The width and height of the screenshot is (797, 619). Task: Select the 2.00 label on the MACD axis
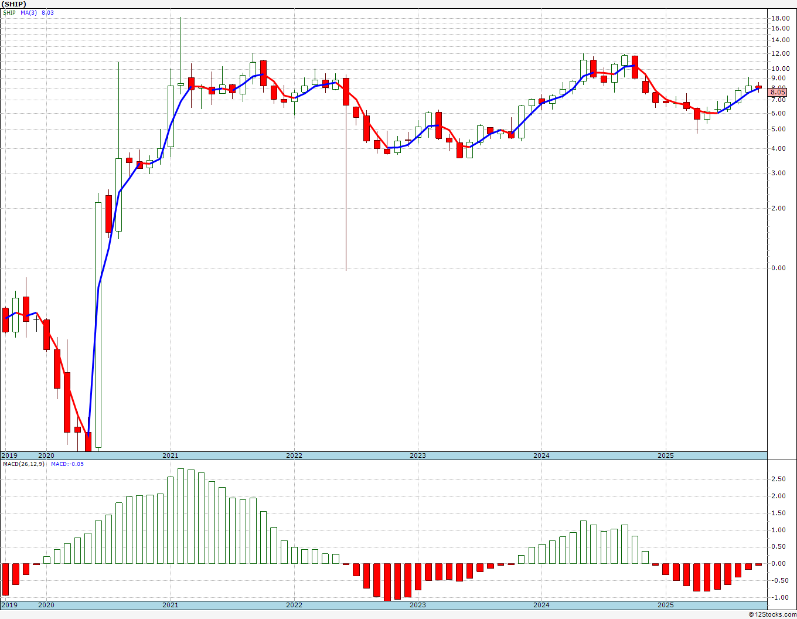point(778,496)
